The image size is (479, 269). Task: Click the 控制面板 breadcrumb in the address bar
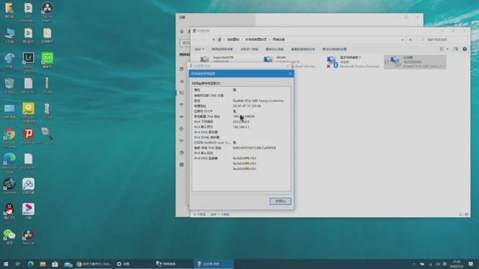coord(233,40)
